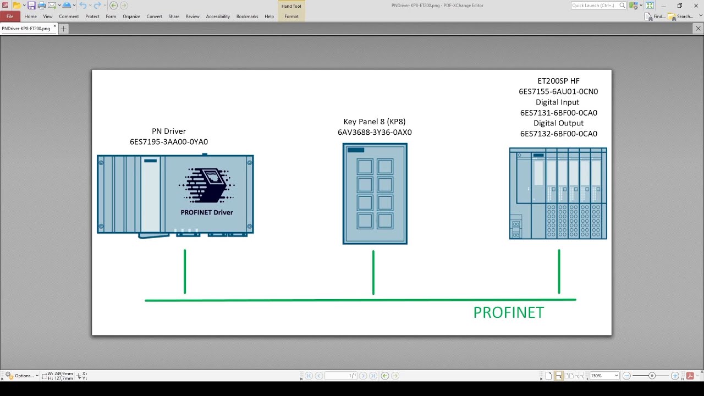Select two pages continuous layout icon

580,376
